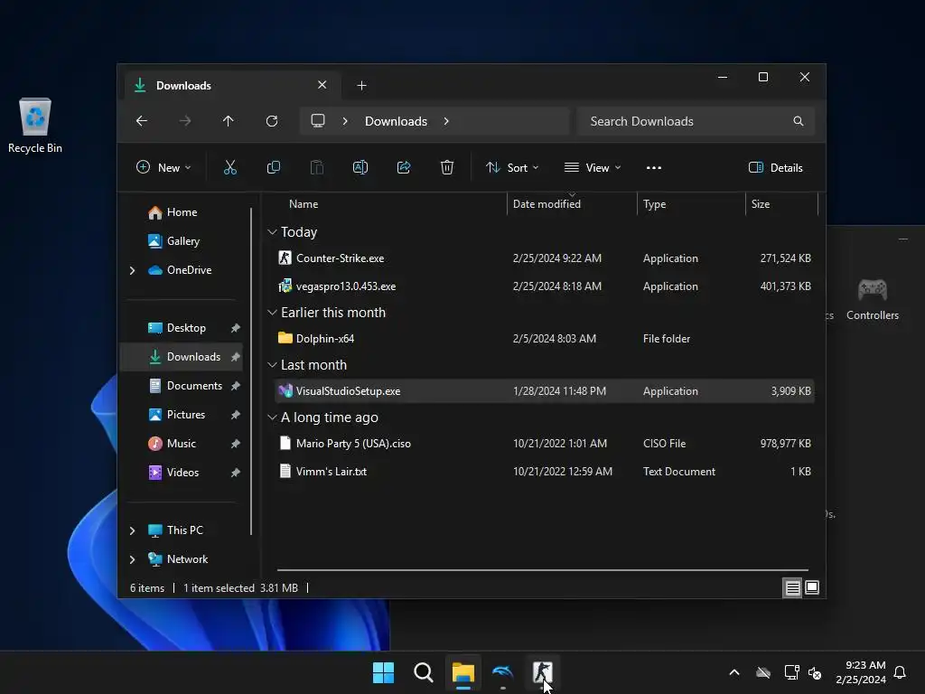Select Counter-Strike.exe file
Viewport: 925px width, 694px height.
545,258
